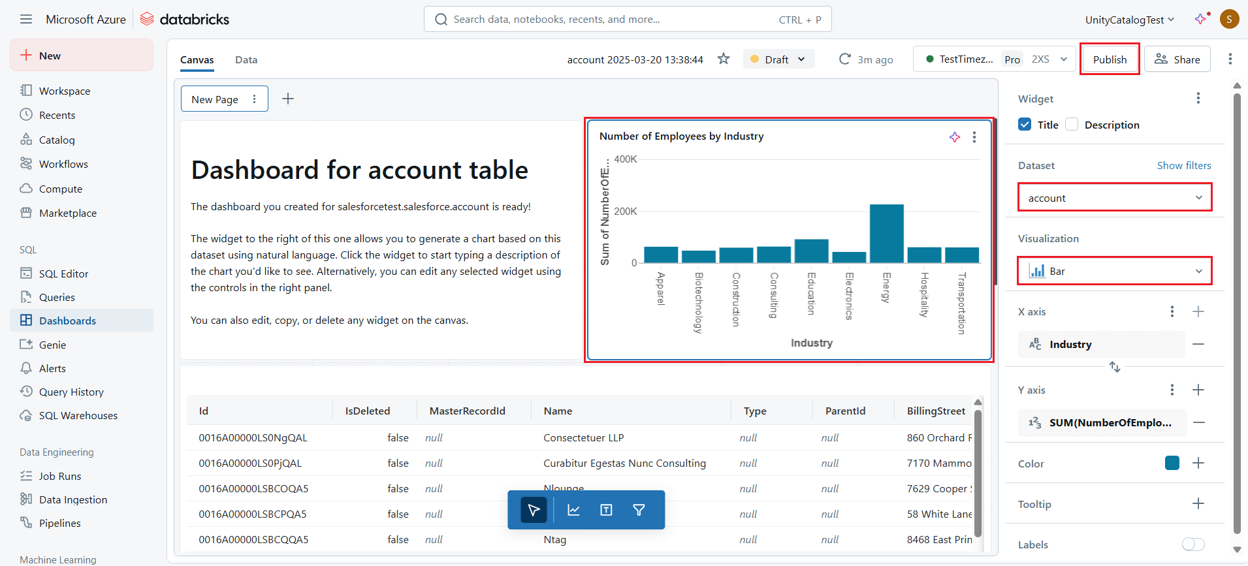
Task: Select the add filter tool in toolbar
Action: pos(639,510)
